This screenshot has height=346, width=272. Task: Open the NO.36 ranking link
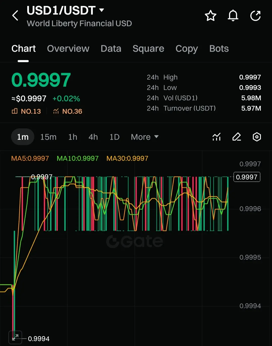[68, 111]
